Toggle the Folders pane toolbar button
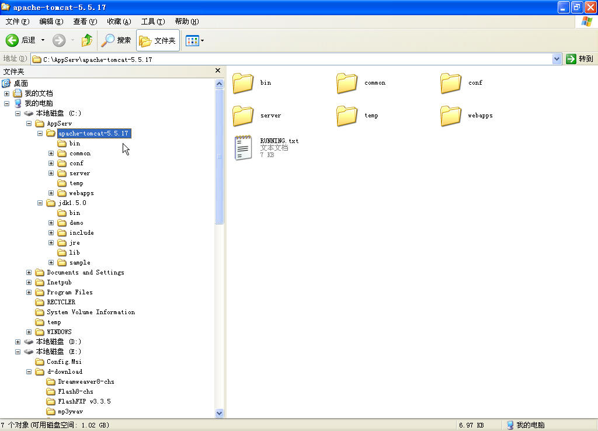The width and height of the screenshot is (598, 431). (158, 40)
